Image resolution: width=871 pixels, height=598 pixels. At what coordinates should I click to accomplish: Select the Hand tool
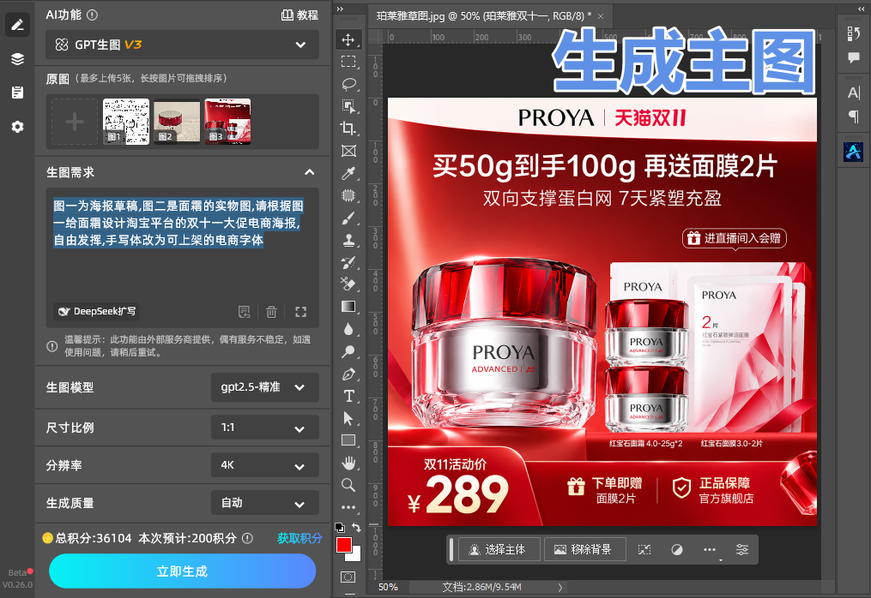click(x=348, y=463)
